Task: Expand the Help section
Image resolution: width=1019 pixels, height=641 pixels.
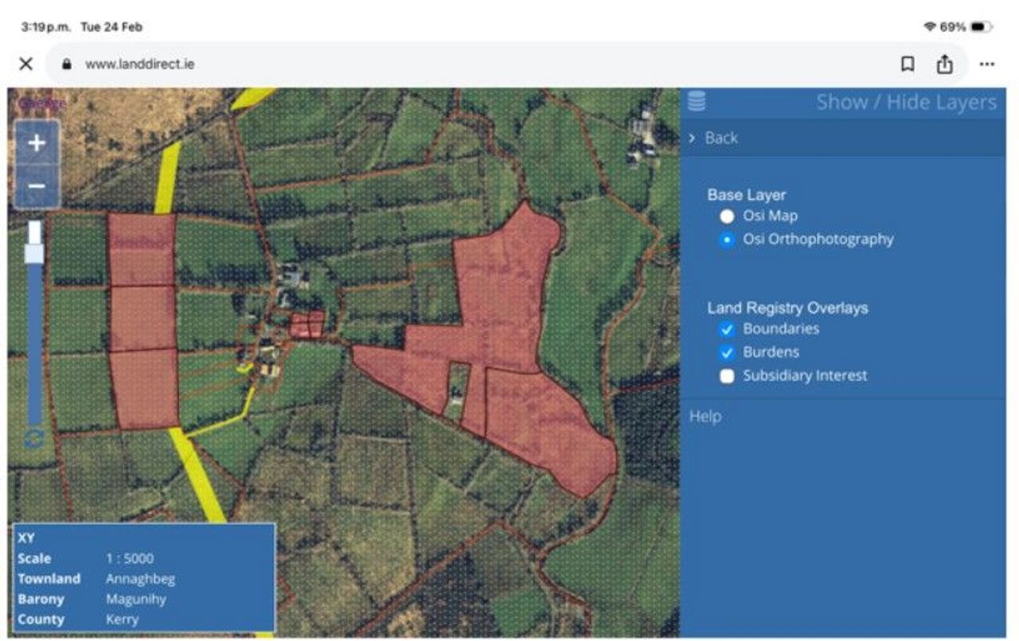Action: [x=705, y=417]
